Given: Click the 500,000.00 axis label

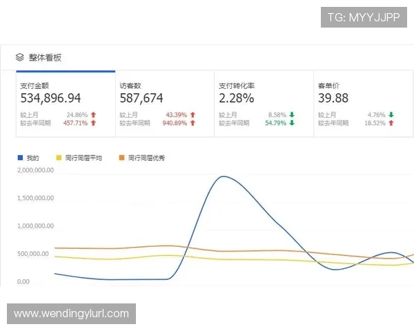Looking at the screenshot, I should pyautogui.click(x=33, y=254).
